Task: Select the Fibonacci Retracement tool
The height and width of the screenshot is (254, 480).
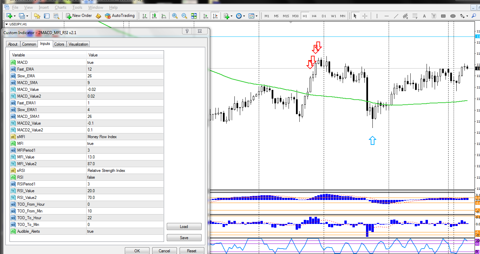Action: click(415, 16)
